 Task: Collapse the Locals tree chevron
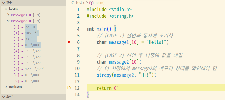click(x=6, y=9)
